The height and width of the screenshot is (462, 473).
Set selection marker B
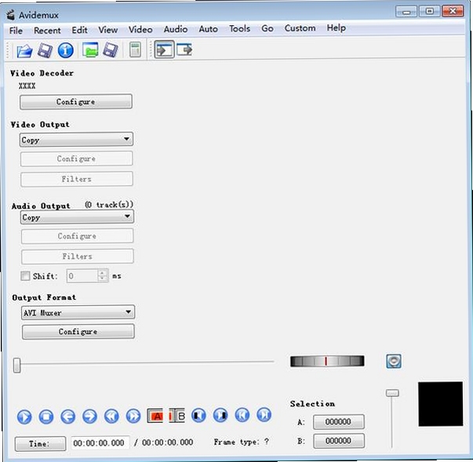[176, 416]
